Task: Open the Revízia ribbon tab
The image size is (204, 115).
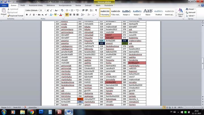Action: (78, 5)
